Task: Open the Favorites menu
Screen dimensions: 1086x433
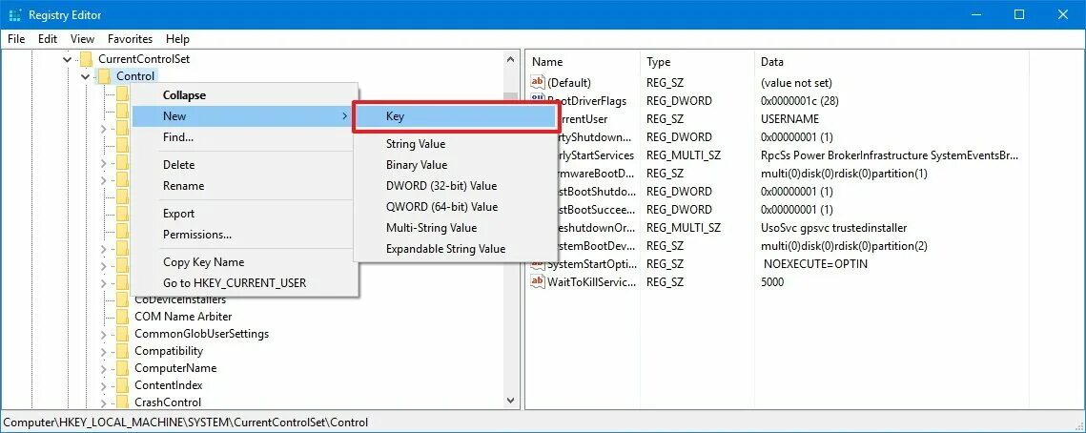Action: (x=131, y=39)
